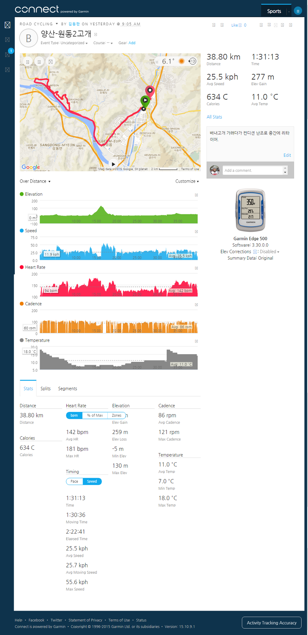Click the orange Cadence legend dot
The height and width of the screenshot is (635, 308).
click(x=22, y=304)
